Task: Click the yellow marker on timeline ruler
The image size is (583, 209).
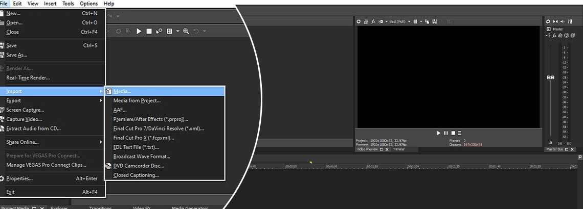Action: (310, 162)
